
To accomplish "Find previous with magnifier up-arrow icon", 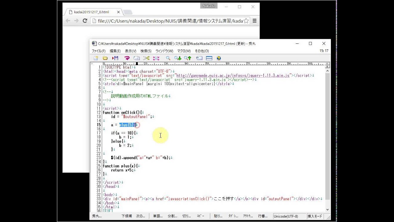I will (x=188, y=58).
